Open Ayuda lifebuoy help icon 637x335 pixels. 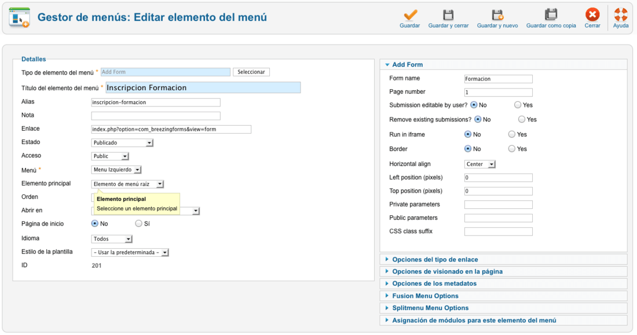(x=621, y=15)
